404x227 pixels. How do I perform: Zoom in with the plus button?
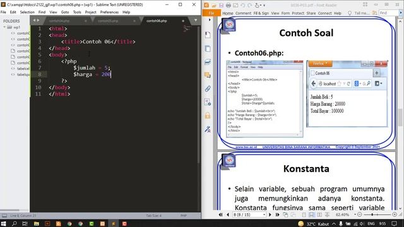click(395, 214)
